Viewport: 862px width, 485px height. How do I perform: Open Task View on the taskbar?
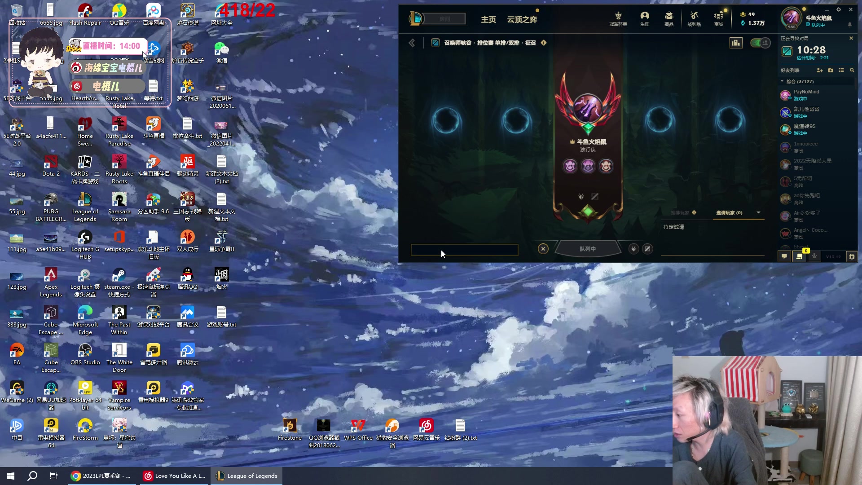(x=54, y=476)
